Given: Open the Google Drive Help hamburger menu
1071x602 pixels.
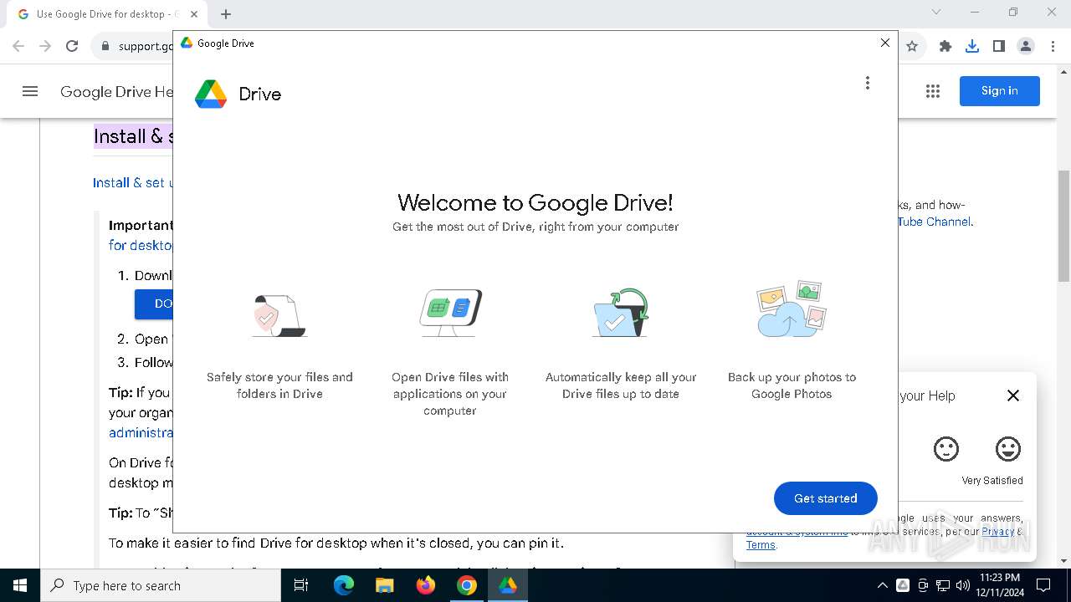Looking at the screenshot, I should point(30,91).
